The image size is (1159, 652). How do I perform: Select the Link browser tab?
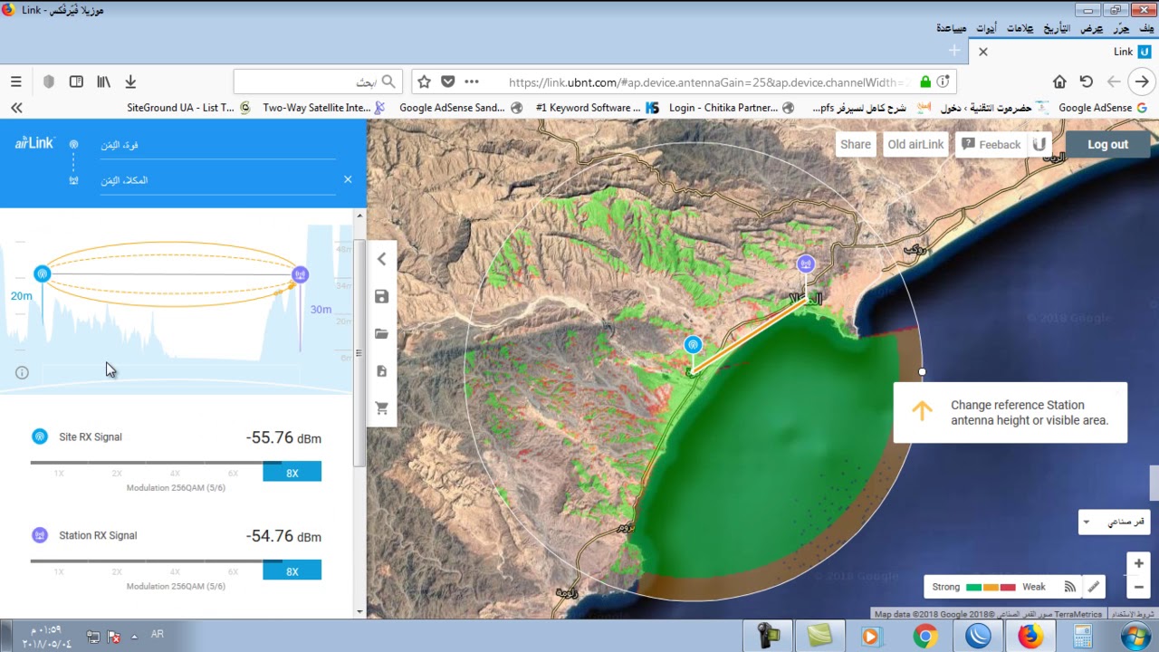pos(1064,52)
